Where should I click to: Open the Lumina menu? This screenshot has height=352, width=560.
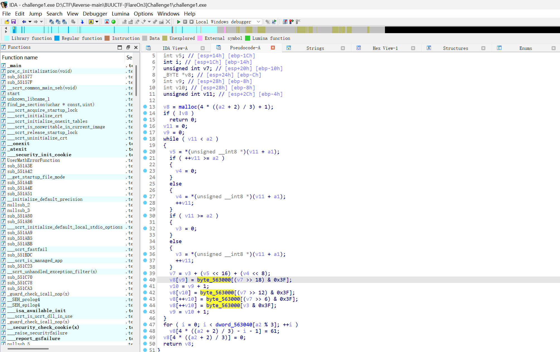click(120, 13)
